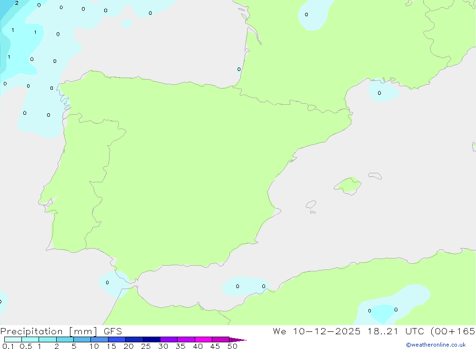Click the 'GFS' model label

pos(113,331)
